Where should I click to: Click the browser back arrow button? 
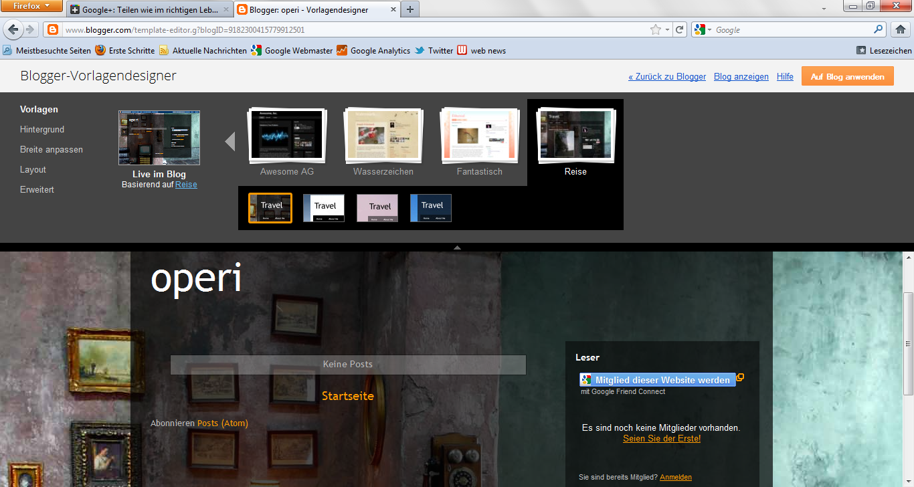13,29
